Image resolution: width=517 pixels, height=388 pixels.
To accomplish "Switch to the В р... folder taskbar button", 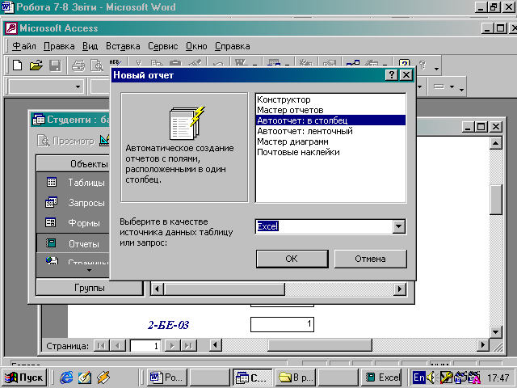I will (x=296, y=377).
